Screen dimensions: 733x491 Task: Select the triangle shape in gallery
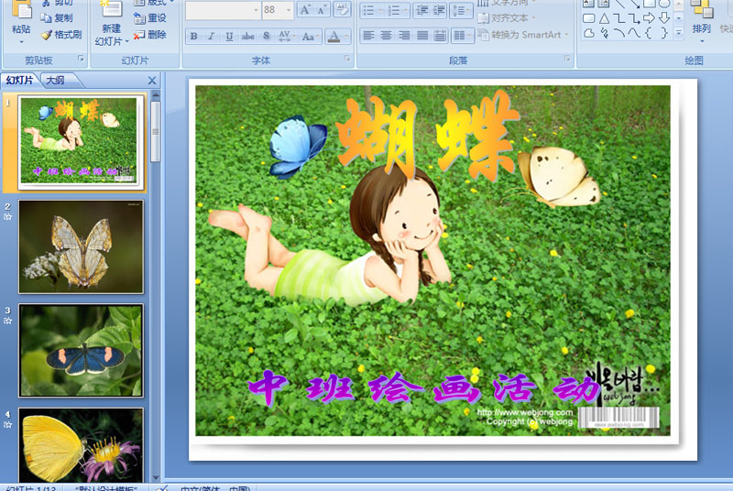pos(604,18)
